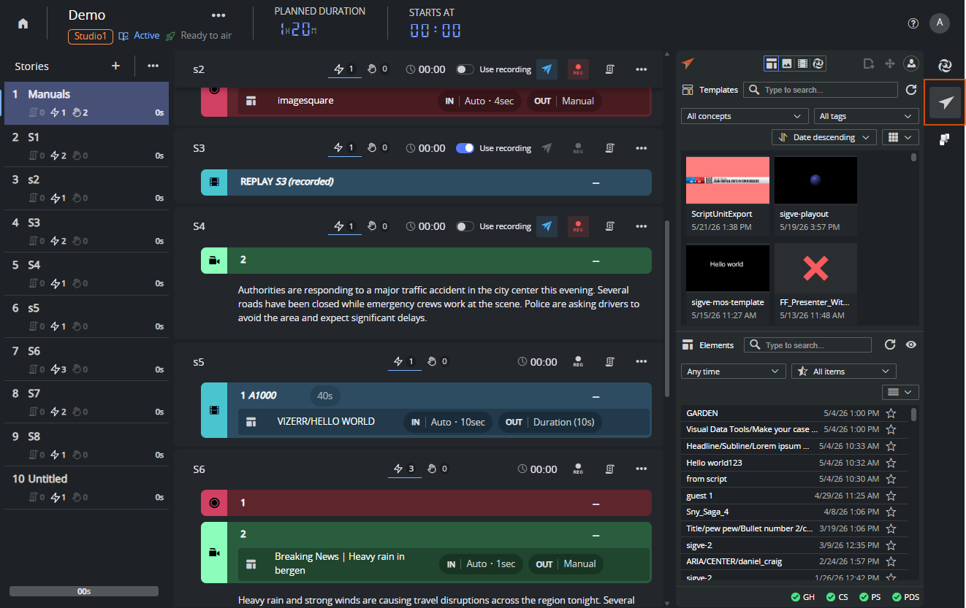The image size is (966, 608).
Task: Open the script icon on s5 story
Action: [609, 361]
